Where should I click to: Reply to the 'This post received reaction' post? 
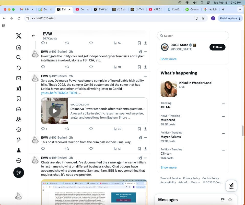(43, 149)
